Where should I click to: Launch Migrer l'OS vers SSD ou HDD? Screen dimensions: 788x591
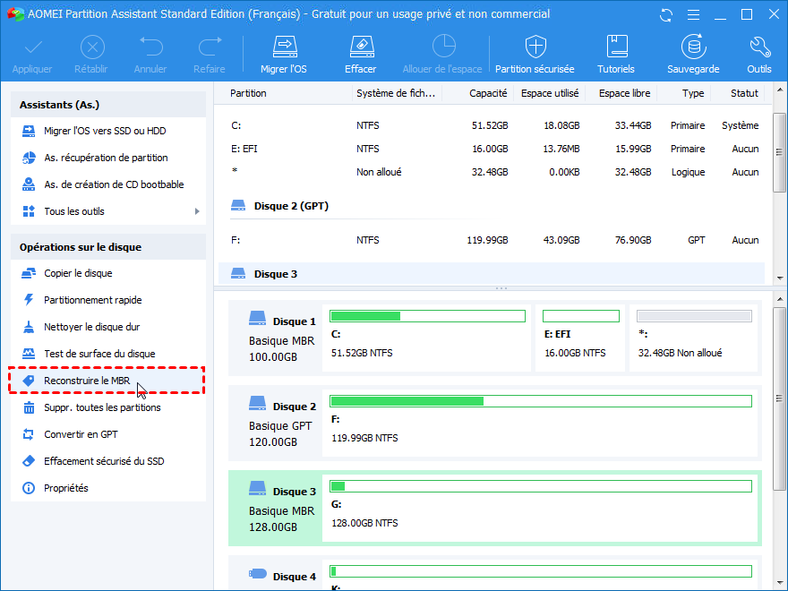tap(108, 131)
